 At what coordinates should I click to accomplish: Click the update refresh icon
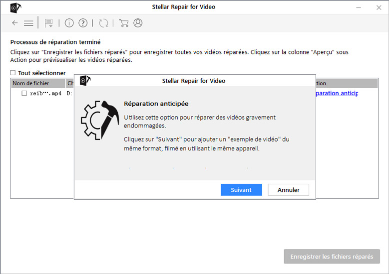103,23
